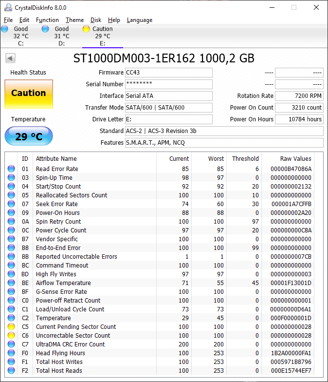Click the Attribute Name column header
Screen dimensions: 328x382
[56, 159]
